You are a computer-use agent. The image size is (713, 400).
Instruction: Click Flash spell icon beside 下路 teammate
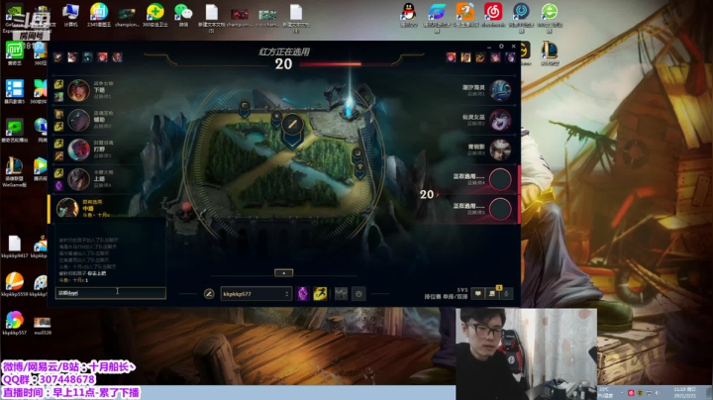(58, 84)
